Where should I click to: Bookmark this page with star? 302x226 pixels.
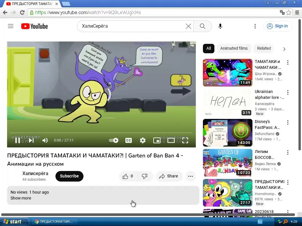click(288, 12)
